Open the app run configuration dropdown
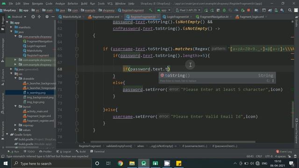This screenshot has height=168, width=299. tap(164, 10)
